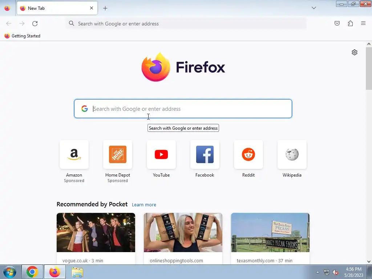Click Learn more Pocket link
The height and width of the screenshot is (279, 372).
point(144,205)
